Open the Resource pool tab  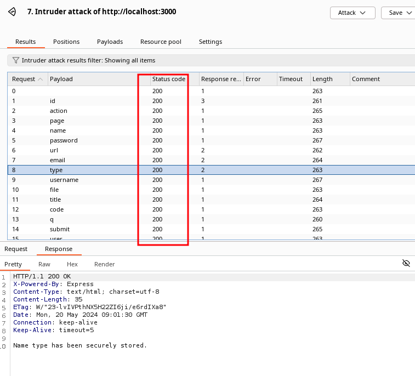coord(161,42)
